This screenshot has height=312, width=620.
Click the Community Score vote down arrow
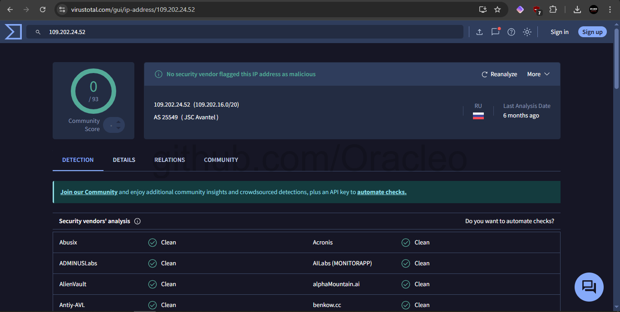[x=118, y=128]
